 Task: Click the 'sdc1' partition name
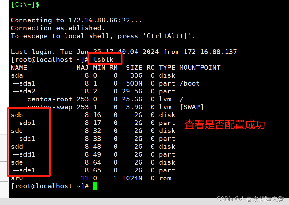click(27, 139)
